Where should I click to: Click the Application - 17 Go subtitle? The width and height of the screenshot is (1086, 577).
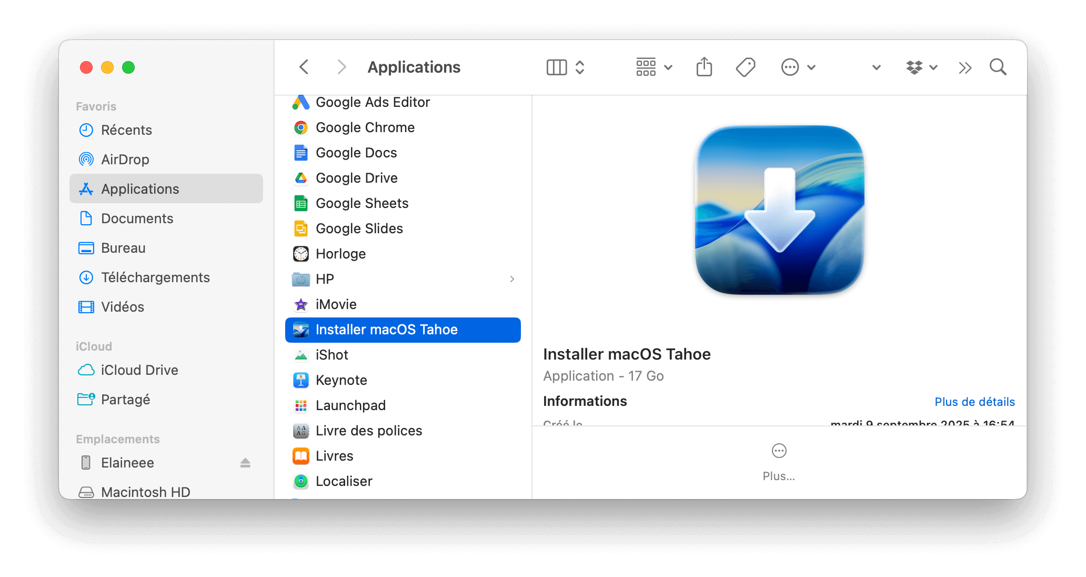tap(604, 376)
